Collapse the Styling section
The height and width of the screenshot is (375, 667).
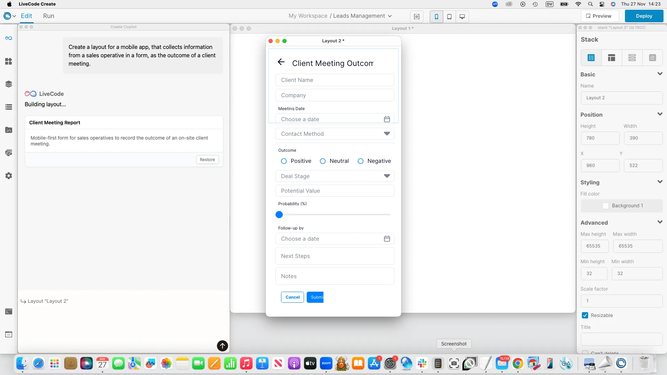tap(660, 182)
